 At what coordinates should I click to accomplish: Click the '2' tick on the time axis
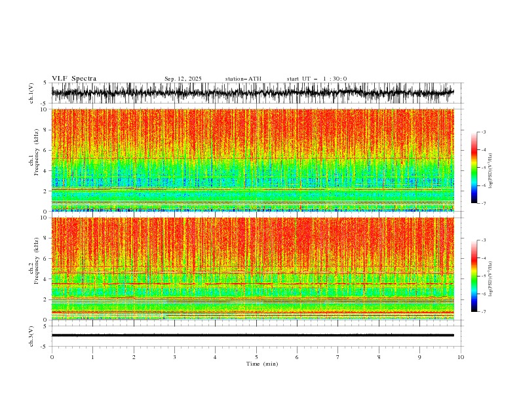[x=134, y=357]
